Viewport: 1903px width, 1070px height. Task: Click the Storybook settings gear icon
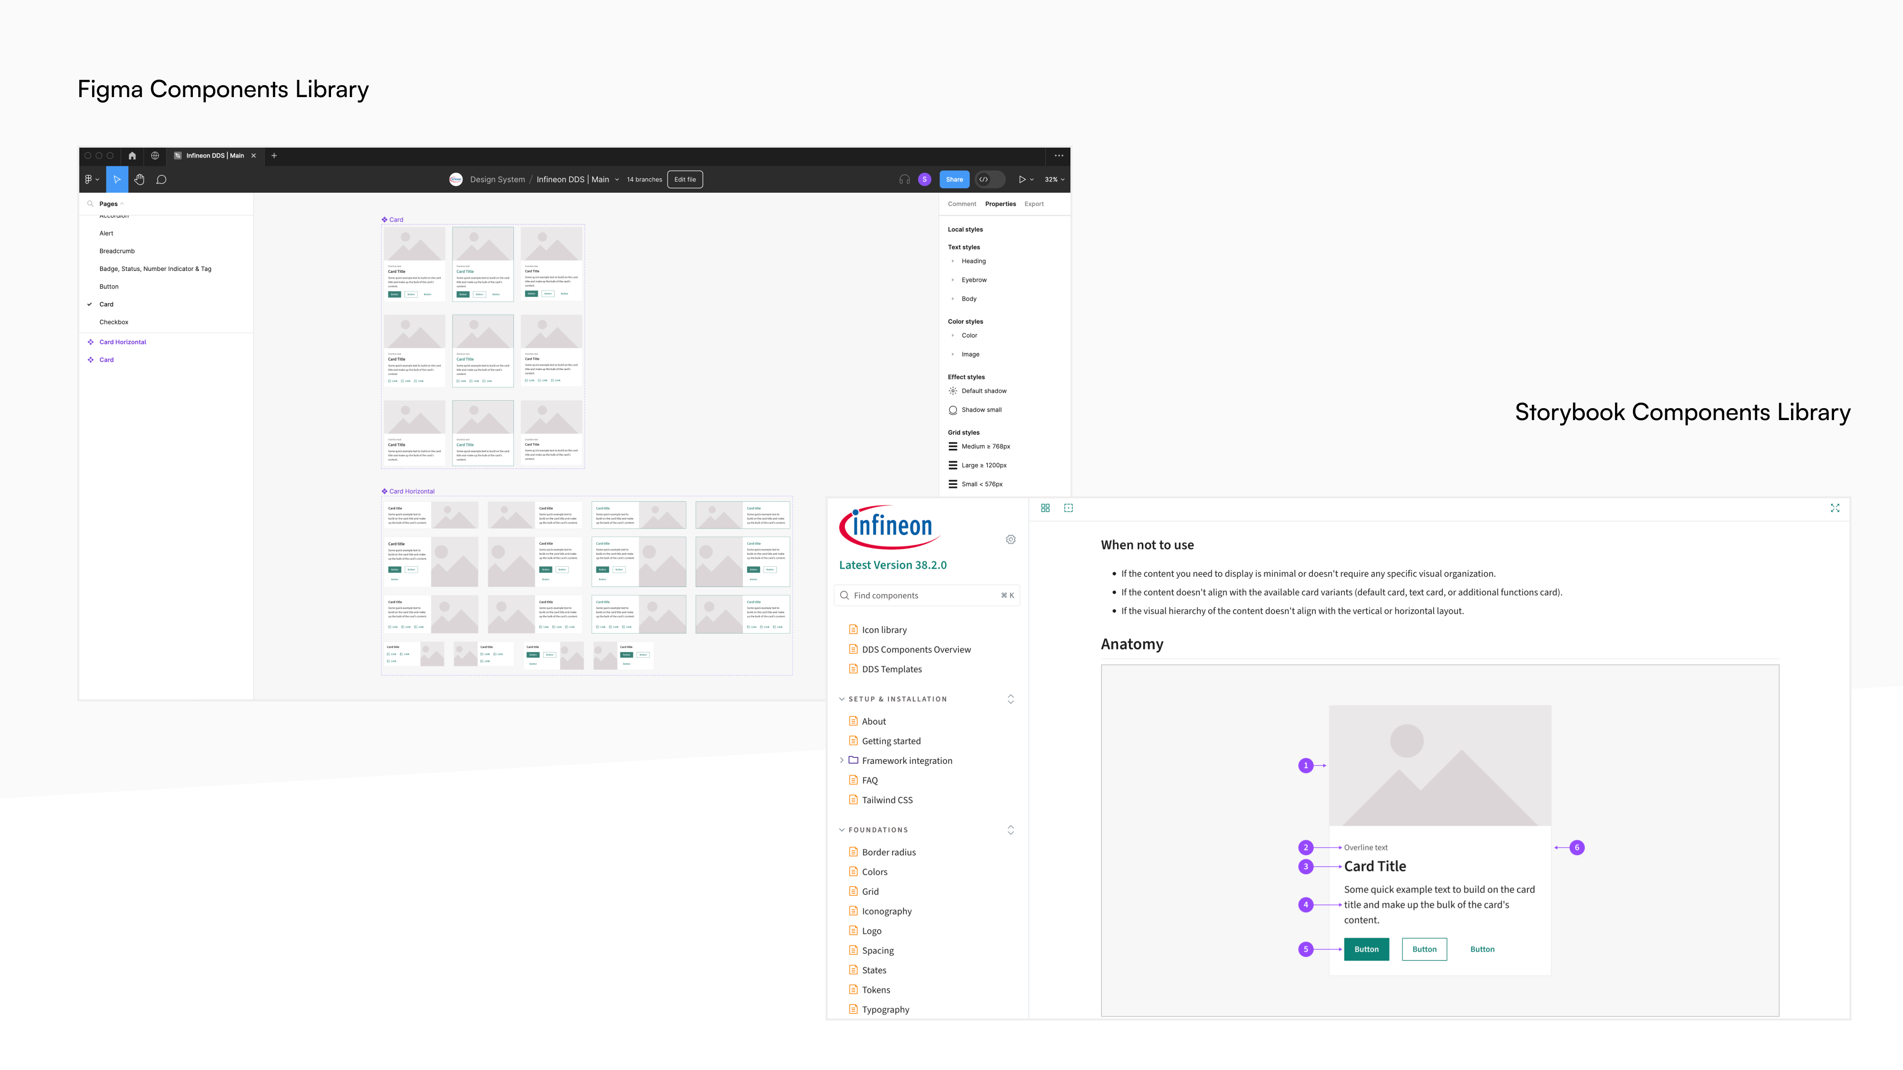click(1010, 540)
